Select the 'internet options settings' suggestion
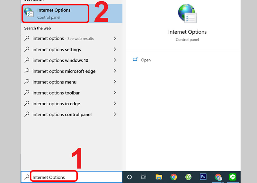Viewport: 257px width, 183px height. 72,49
